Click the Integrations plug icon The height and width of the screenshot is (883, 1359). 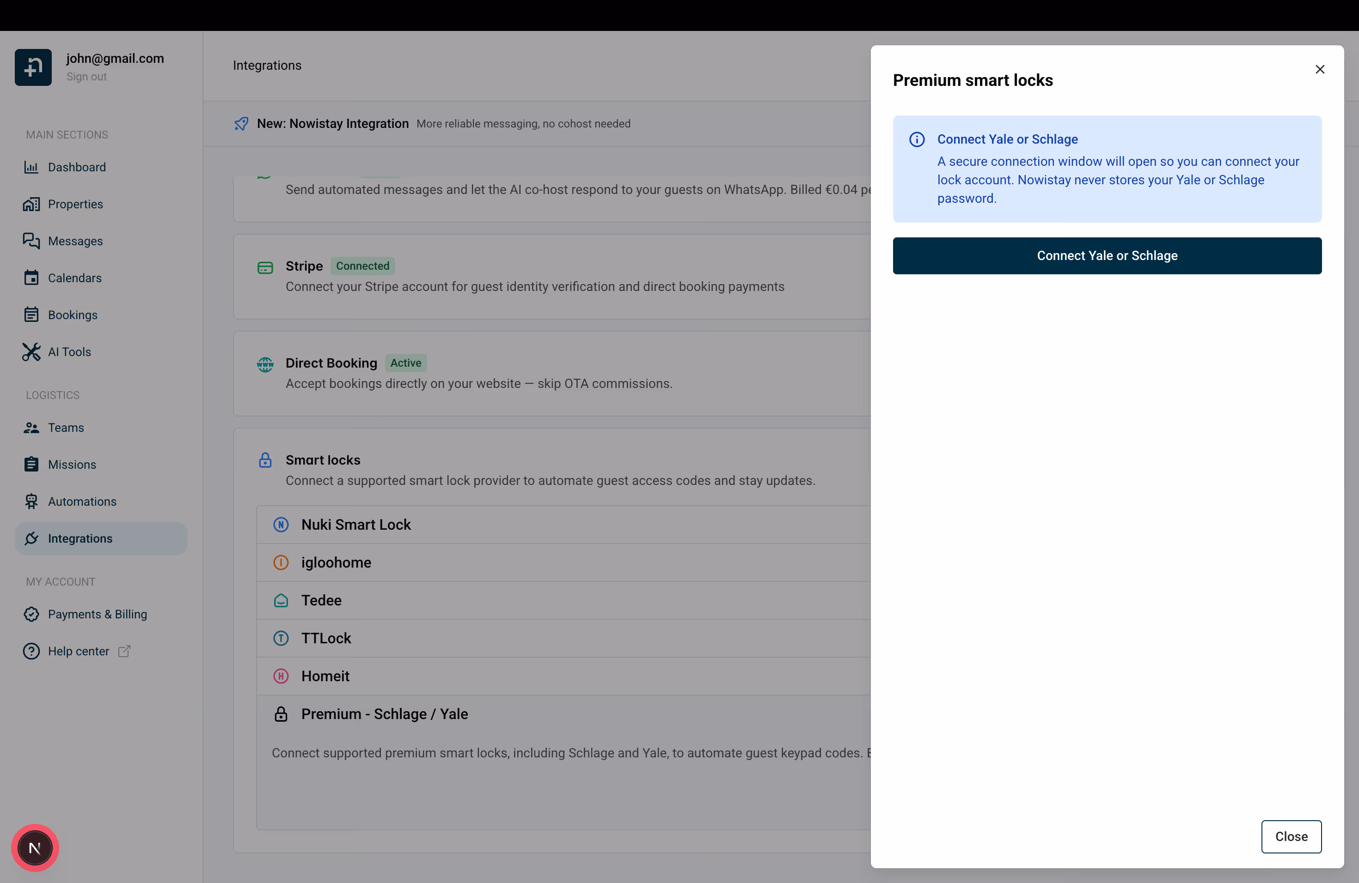(31, 538)
